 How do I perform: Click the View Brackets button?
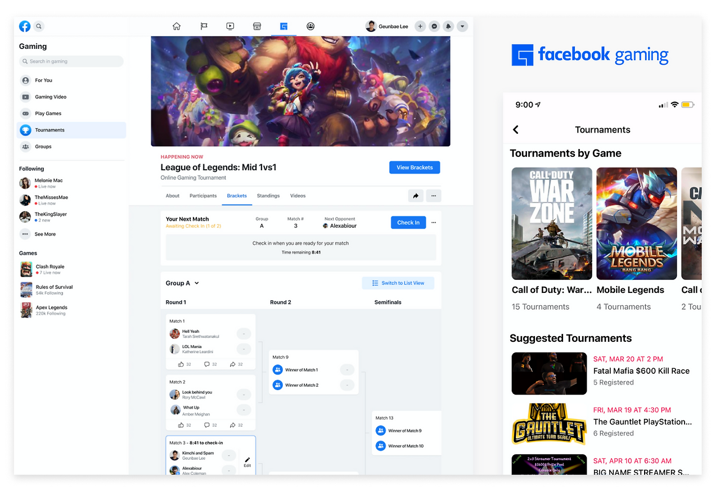[415, 168]
